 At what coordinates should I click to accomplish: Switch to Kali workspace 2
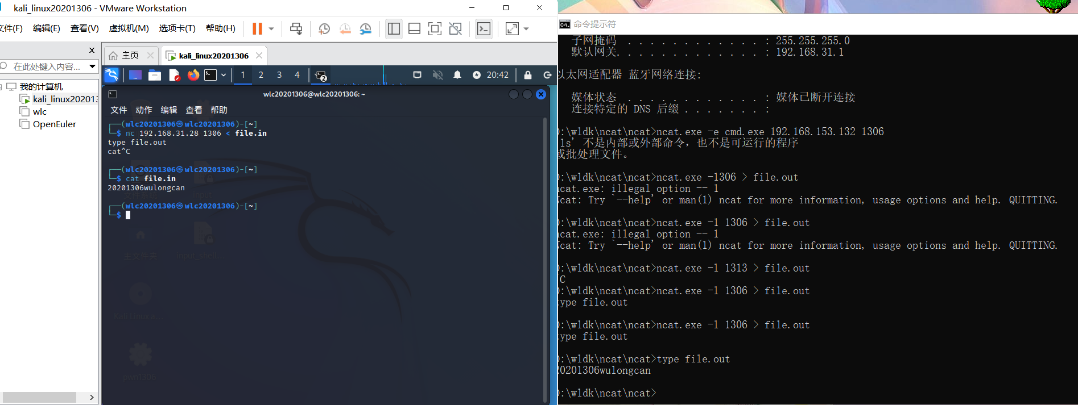tap(261, 75)
